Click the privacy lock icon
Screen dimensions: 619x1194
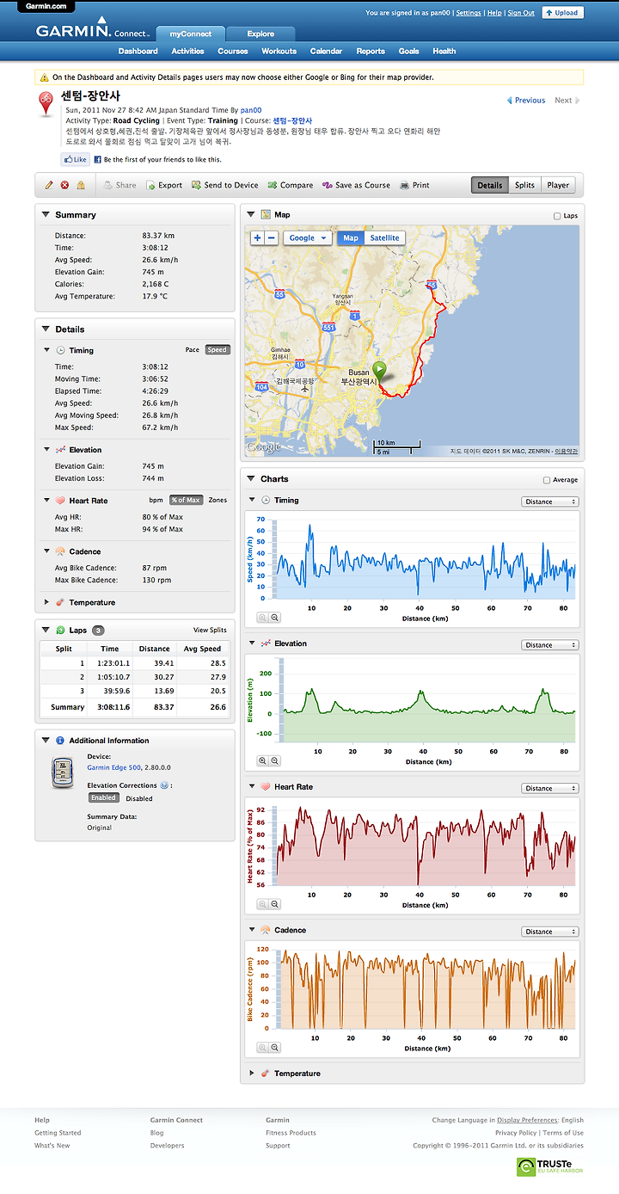coord(80,185)
